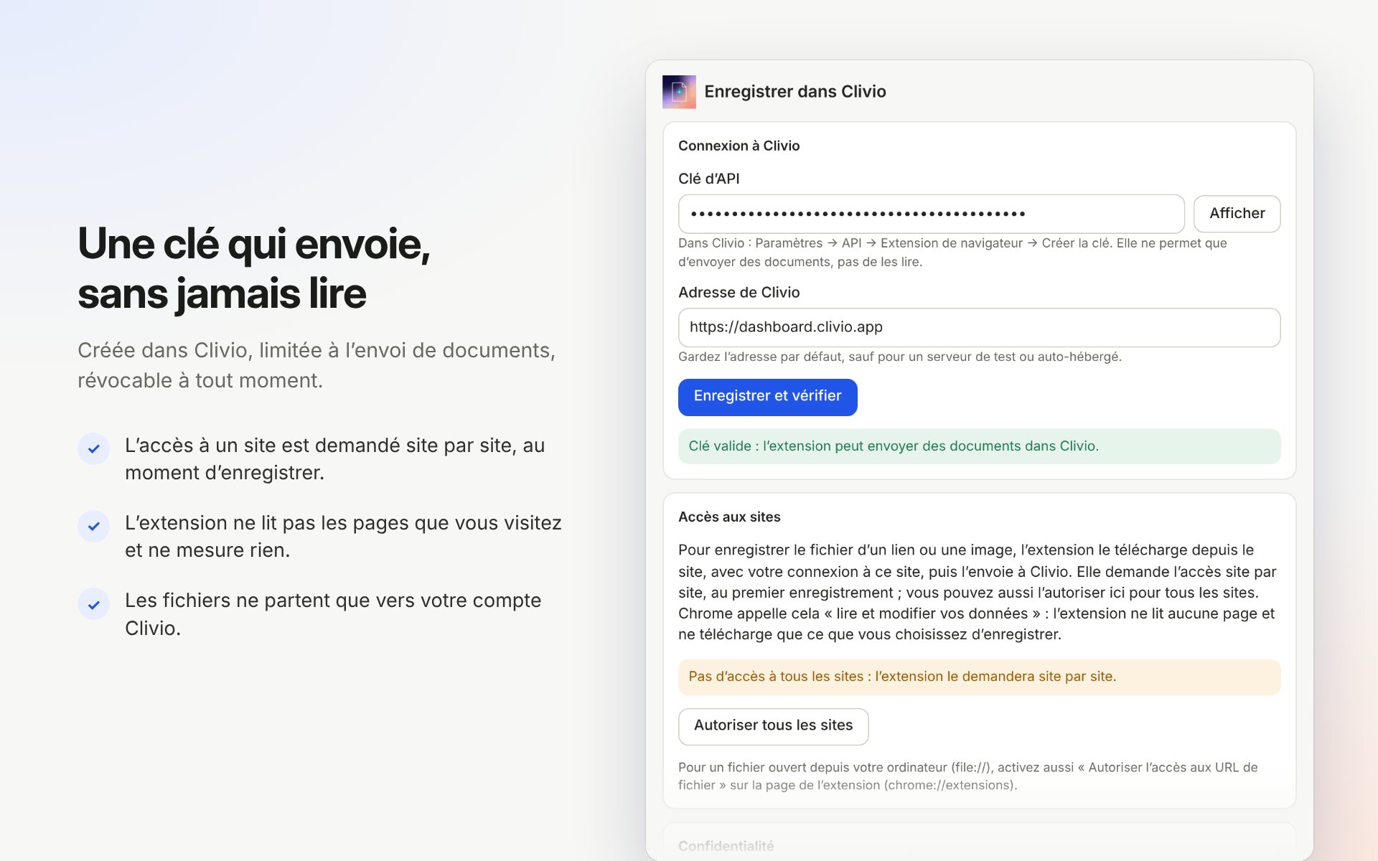Click the text "L'extension ne lit pas les pages"
This screenshot has height=861, width=1378.
(343, 537)
